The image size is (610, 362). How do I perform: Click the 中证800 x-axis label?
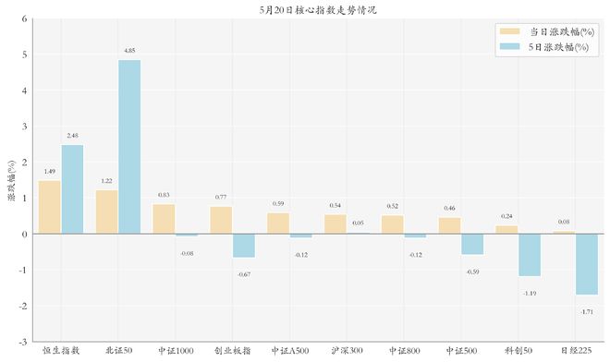point(404,351)
